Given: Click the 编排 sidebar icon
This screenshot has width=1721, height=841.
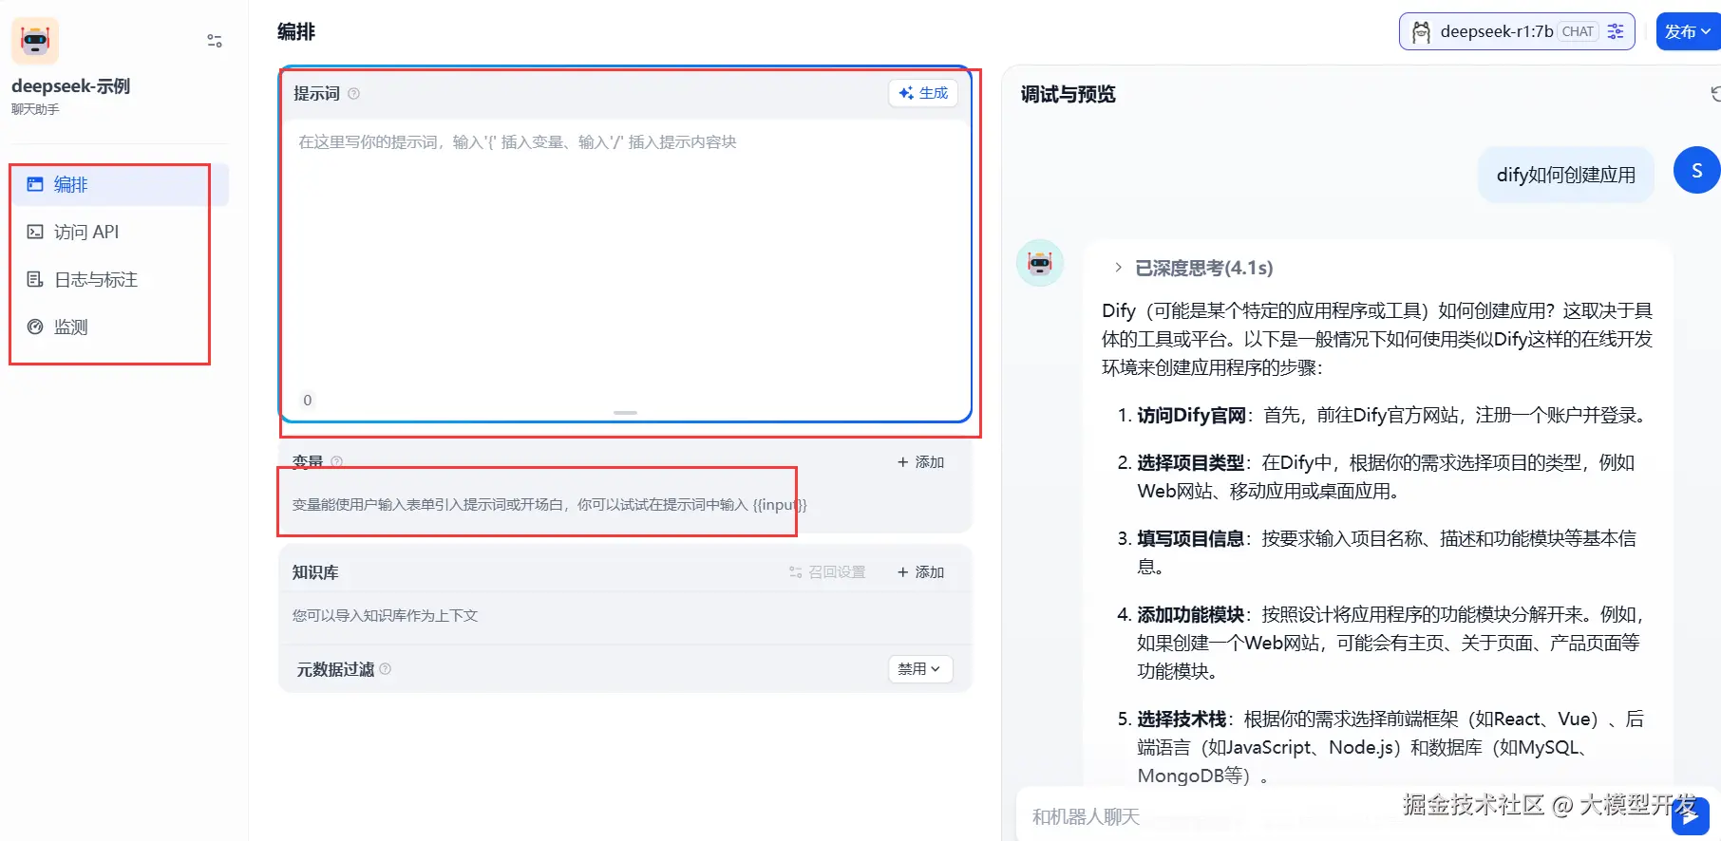Looking at the screenshot, I should pos(35,184).
